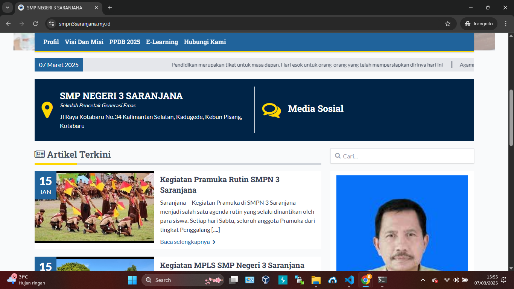Show hidden tray icons chevron
The height and width of the screenshot is (289, 514).
click(x=423, y=280)
